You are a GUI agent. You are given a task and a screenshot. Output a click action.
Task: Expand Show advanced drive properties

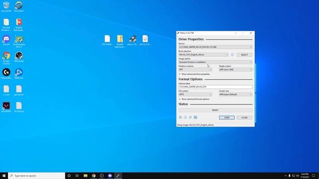(194, 74)
